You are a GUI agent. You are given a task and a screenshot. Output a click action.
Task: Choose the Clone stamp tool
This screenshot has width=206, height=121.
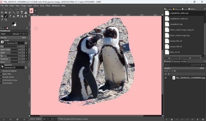(x=14, y=16)
